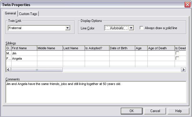Close the Twin Properties dialog
Viewport: 192px width, 117px height.
tap(187, 5)
